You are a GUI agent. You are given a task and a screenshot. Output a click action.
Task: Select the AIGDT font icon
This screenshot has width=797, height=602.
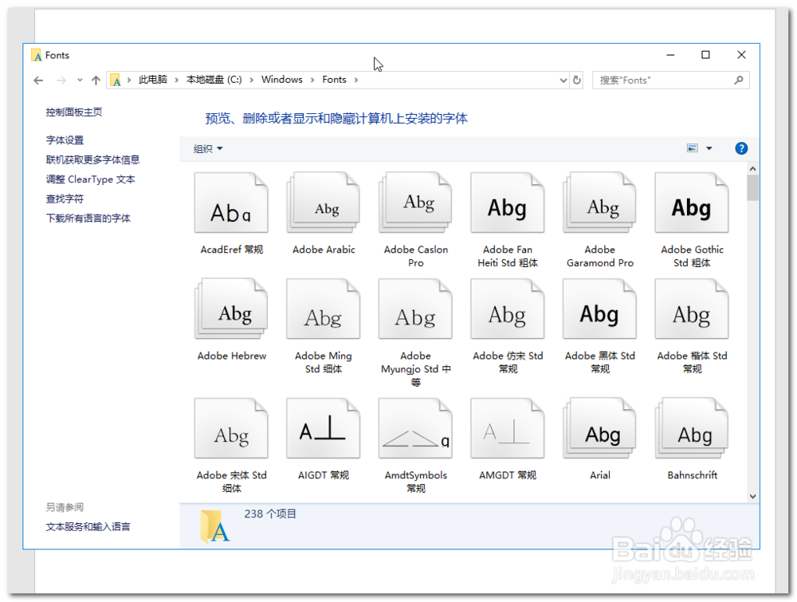324,428
